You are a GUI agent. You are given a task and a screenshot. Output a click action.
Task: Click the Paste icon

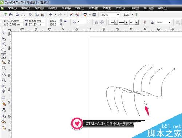43,15
